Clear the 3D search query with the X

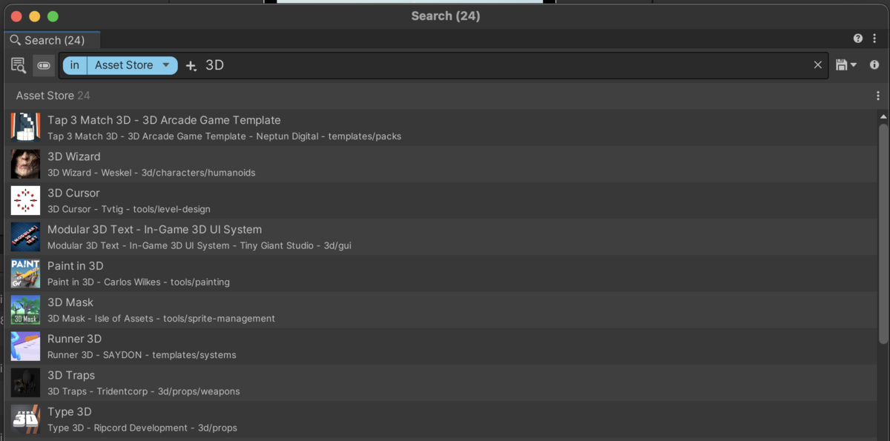[817, 65]
